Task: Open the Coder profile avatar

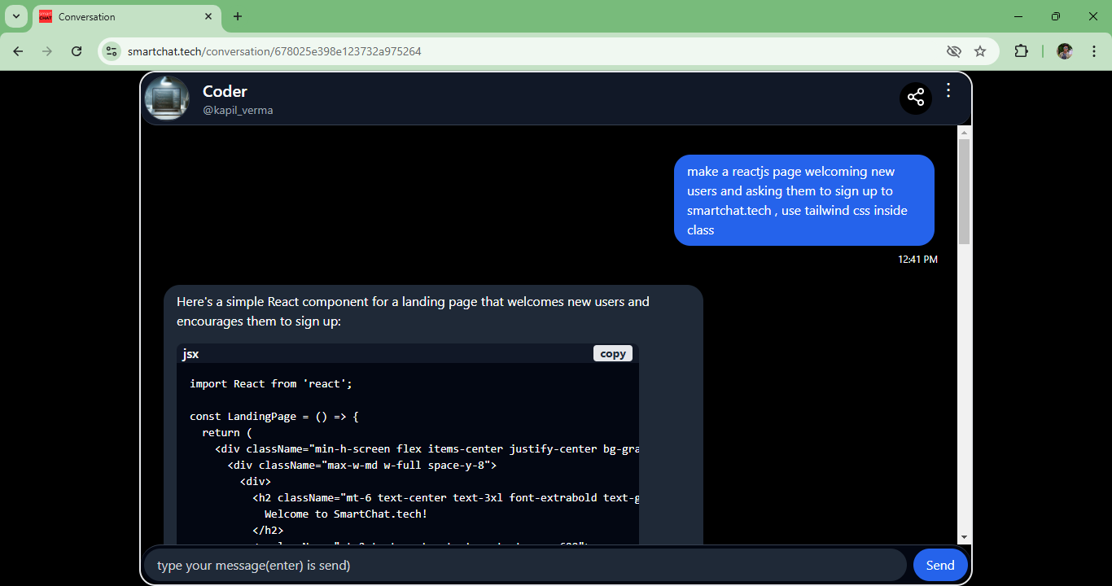Action: tap(167, 98)
